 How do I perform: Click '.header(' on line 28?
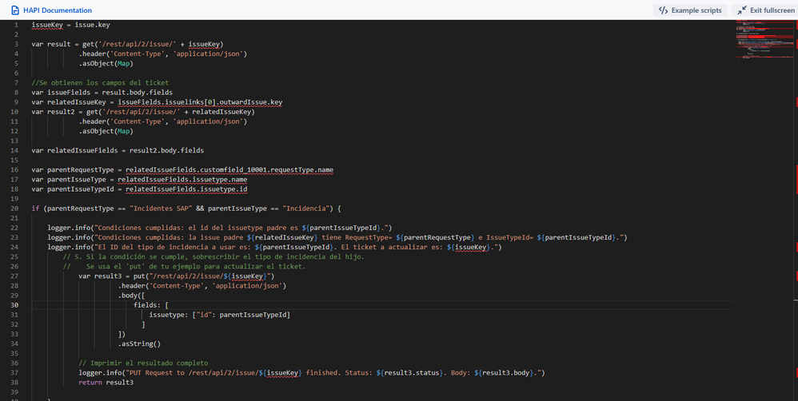[134, 286]
